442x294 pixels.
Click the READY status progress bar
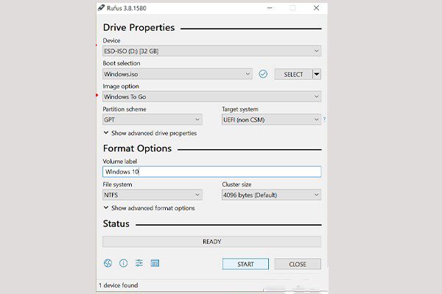pyautogui.click(x=211, y=241)
